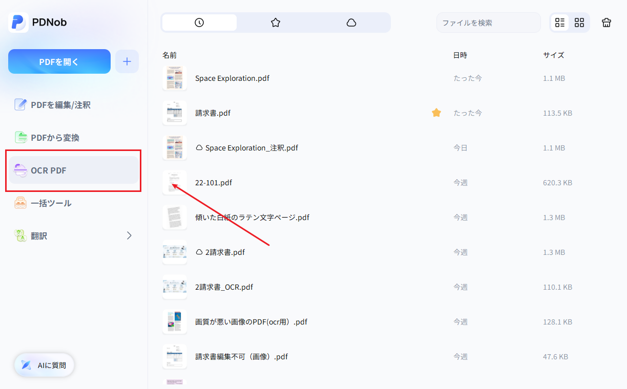Open thumbnail of 傾いた白紙のラテン文字ページ.pdf
Viewport: 627px width, 389px height.
point(175,218)
